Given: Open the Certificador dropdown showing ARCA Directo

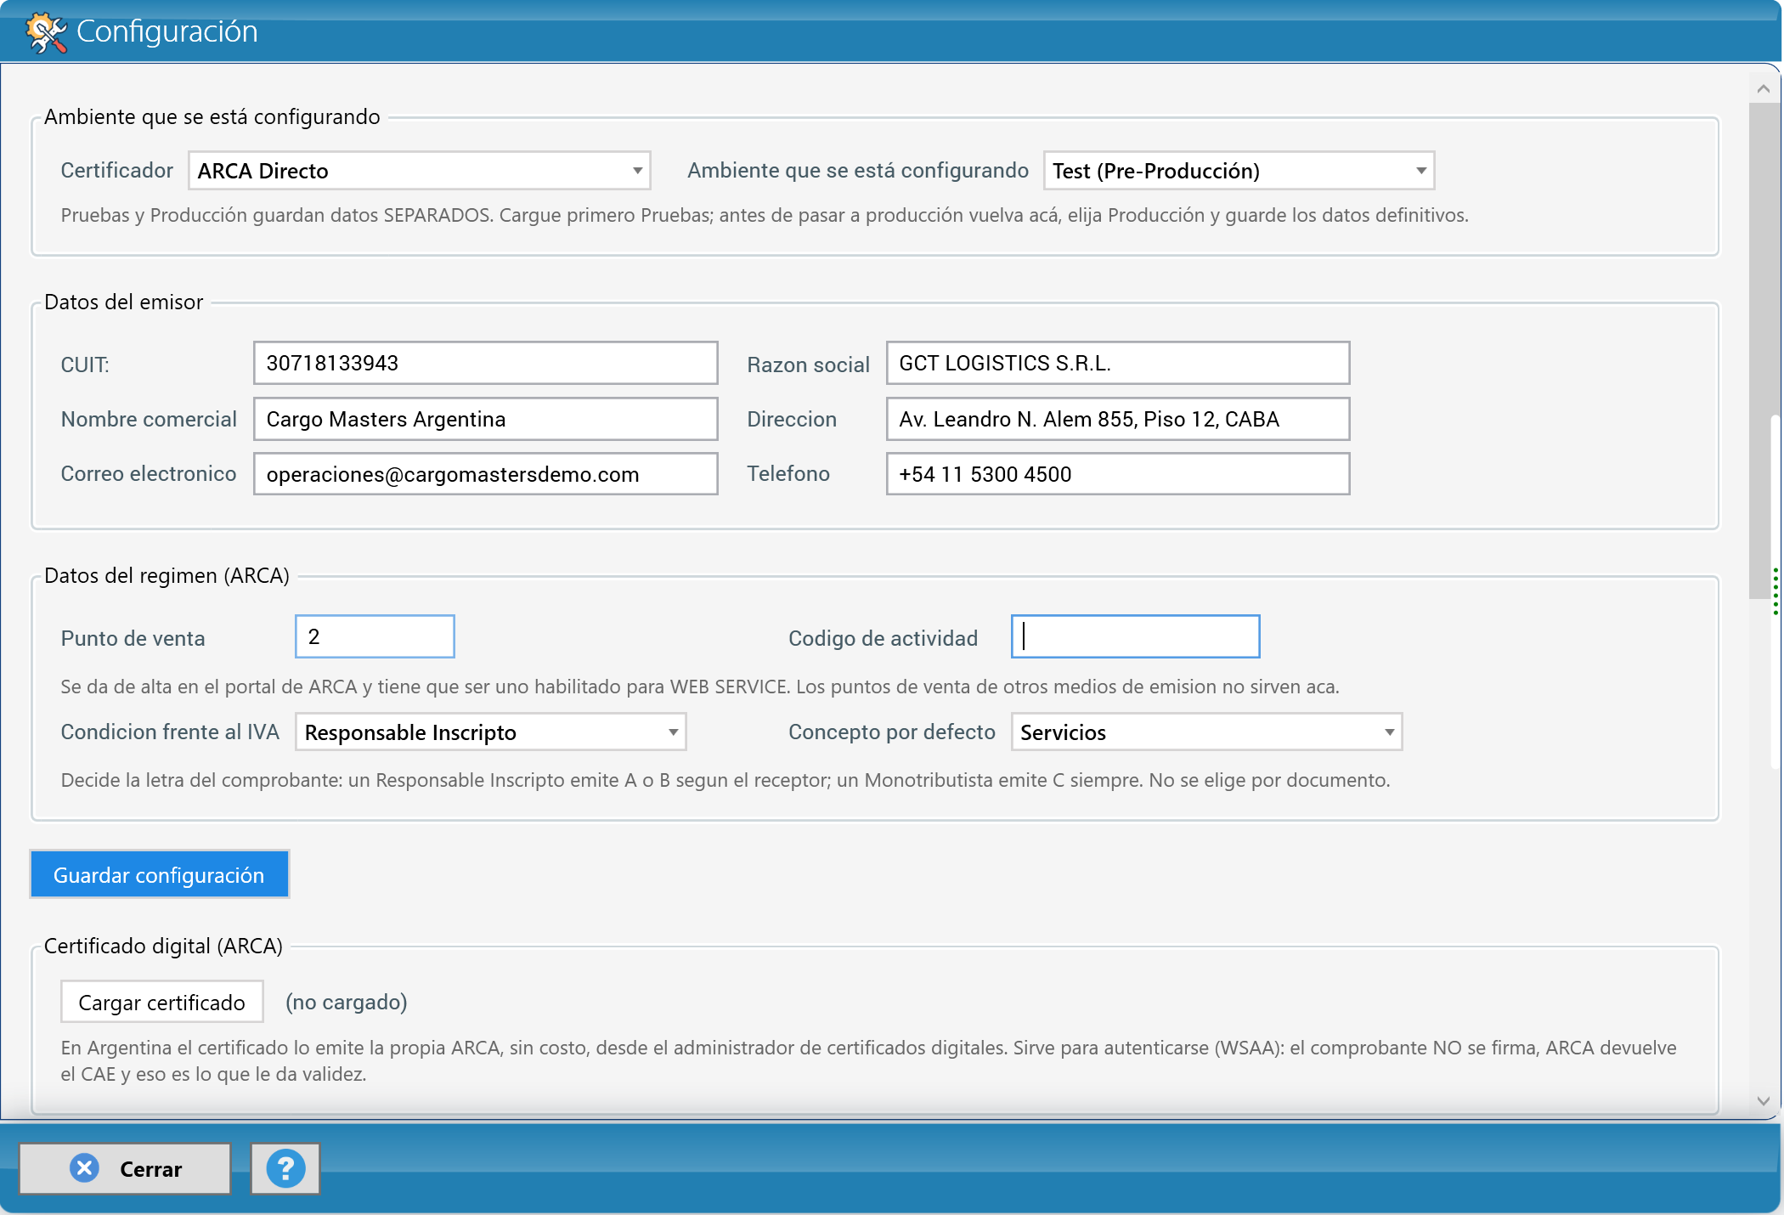Looking at the screenshot, I should 420,171.
